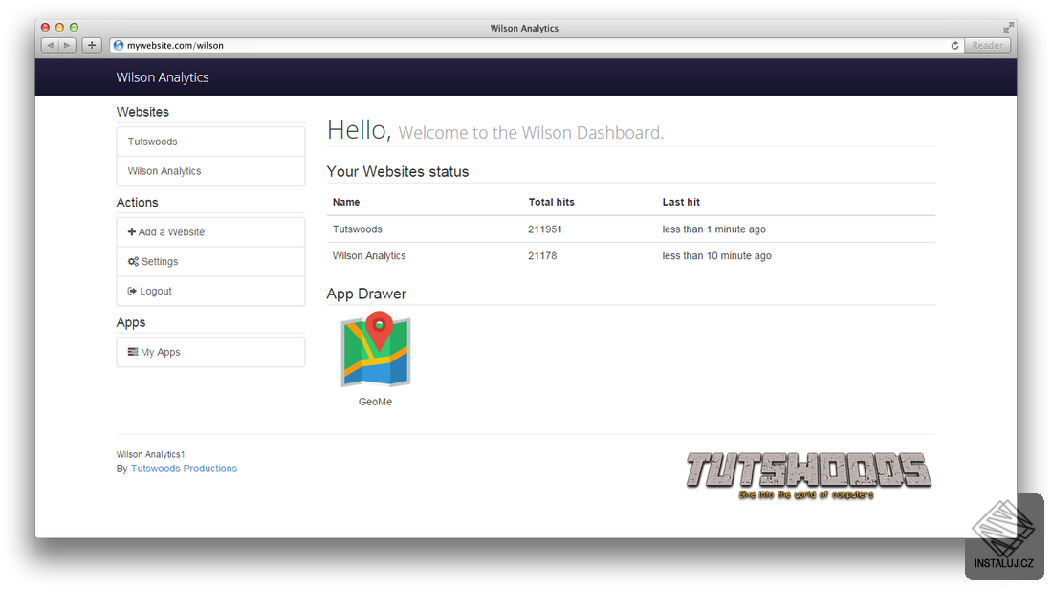The height and width of the screenshot is (589, 1052).
Task: Follow the Tutswoods Productions link
Action: click(184, 469)
